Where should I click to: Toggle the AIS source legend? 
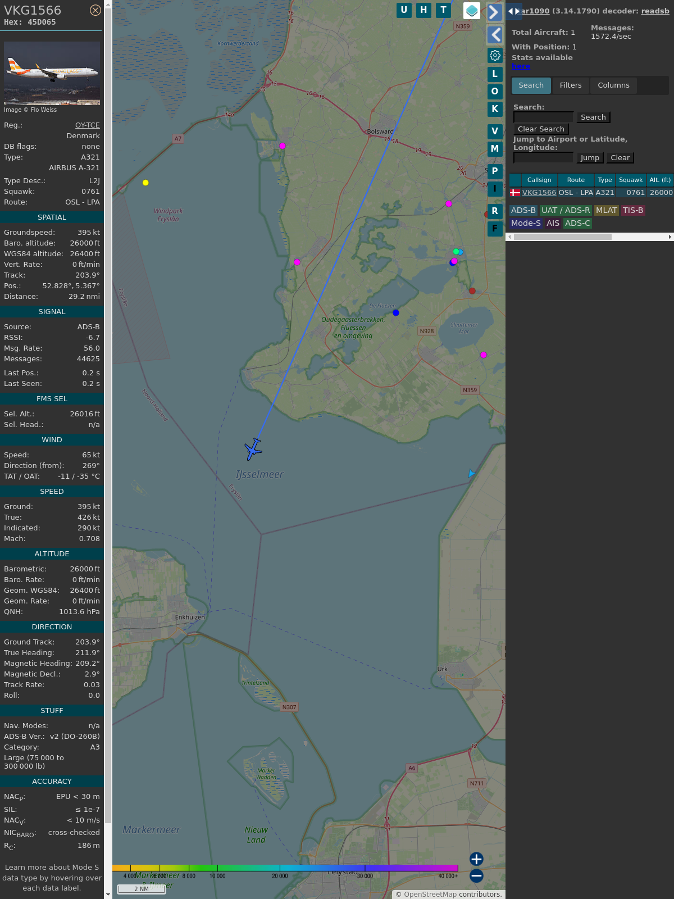pos(553,223)
